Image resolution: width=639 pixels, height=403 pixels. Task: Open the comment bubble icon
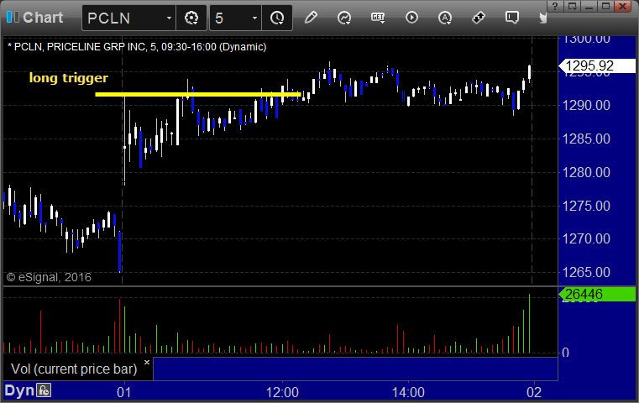pyautogui.click(x=512, y=18)
